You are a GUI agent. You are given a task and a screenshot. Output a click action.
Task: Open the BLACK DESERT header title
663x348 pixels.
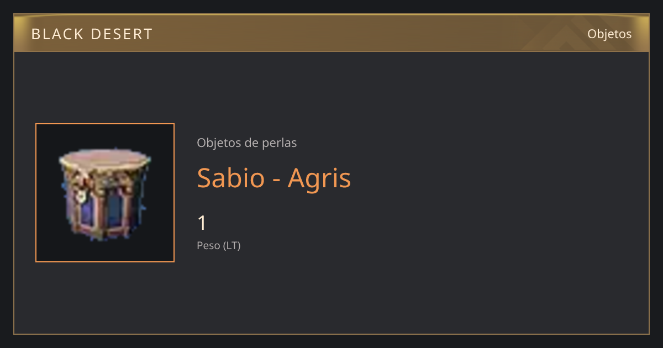(x=92, y=34)
